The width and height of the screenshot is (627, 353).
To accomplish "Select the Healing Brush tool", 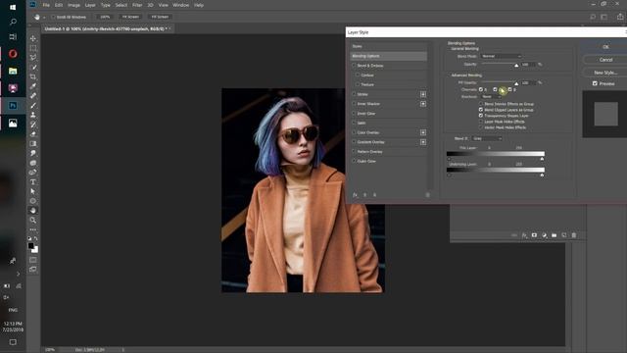I will tap(33, 96).
